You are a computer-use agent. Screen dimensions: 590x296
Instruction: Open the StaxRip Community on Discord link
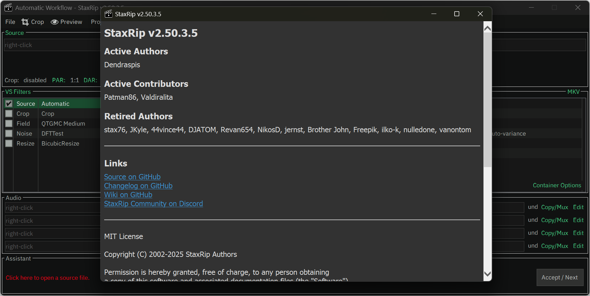(153, 204)
